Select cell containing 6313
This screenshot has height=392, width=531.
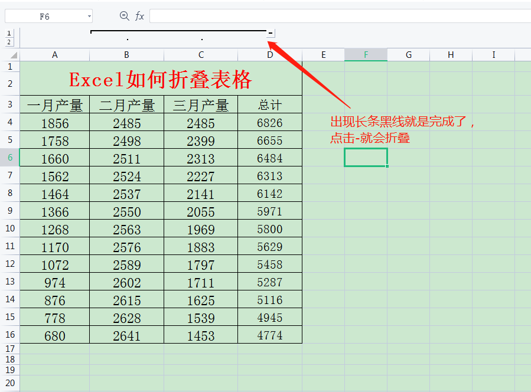click(270, 175)
